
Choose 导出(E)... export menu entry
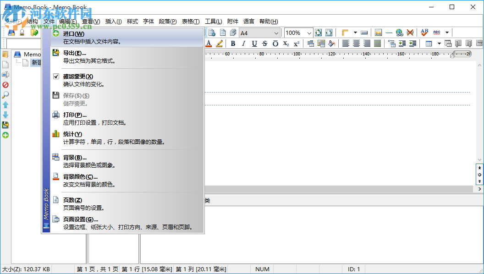[127, 57]
